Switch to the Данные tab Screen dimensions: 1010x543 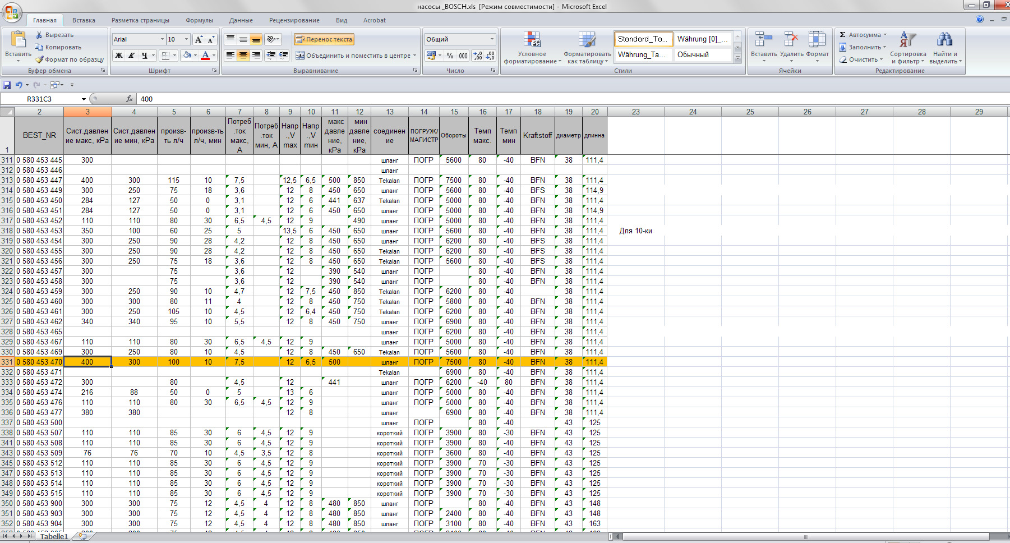pos(241,20)
